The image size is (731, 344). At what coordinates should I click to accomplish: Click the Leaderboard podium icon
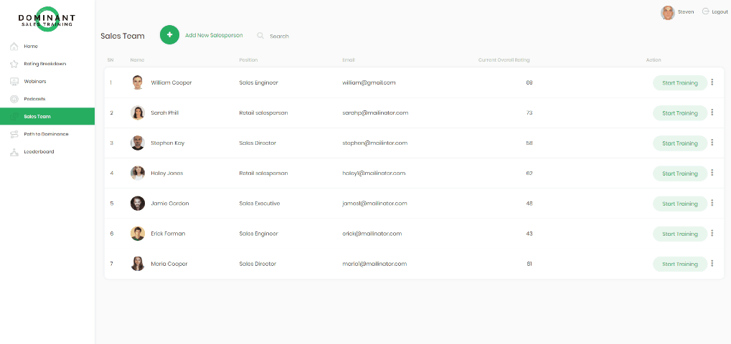(x=14, y=152)
